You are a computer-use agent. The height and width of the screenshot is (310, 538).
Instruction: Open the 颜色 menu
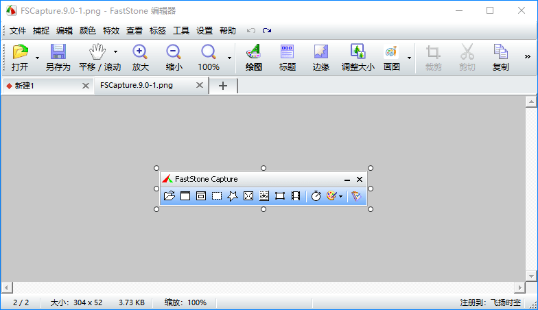tap(88, 30)
